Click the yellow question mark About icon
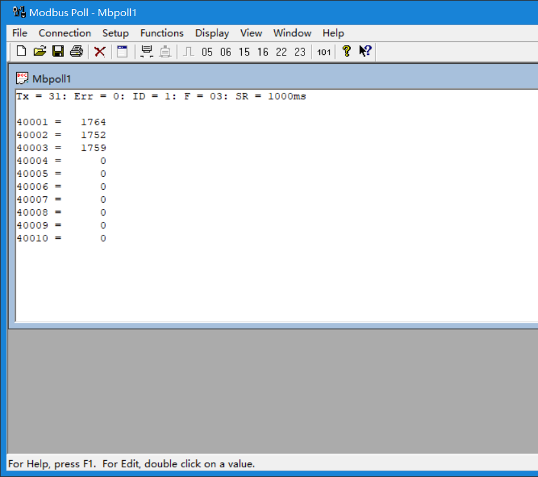 click(346, 51)
